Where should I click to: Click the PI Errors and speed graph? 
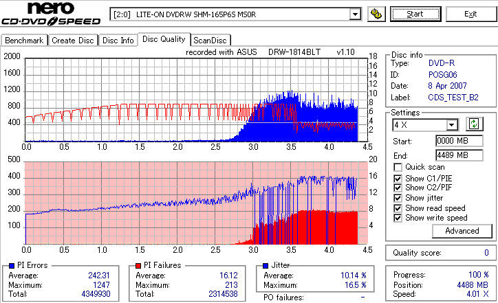[x=196, y=100]
